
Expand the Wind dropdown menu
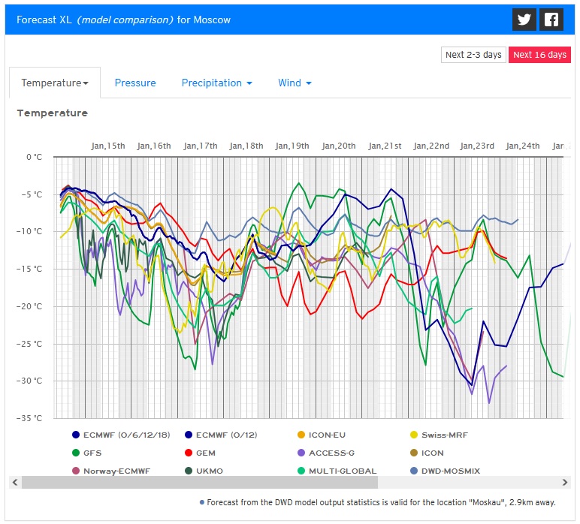click(295, 83)
